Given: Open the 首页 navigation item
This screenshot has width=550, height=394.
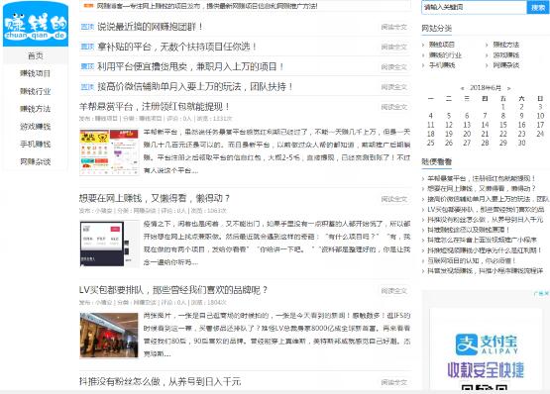Looking at the screenshot, I should click(x=36, y=55).
